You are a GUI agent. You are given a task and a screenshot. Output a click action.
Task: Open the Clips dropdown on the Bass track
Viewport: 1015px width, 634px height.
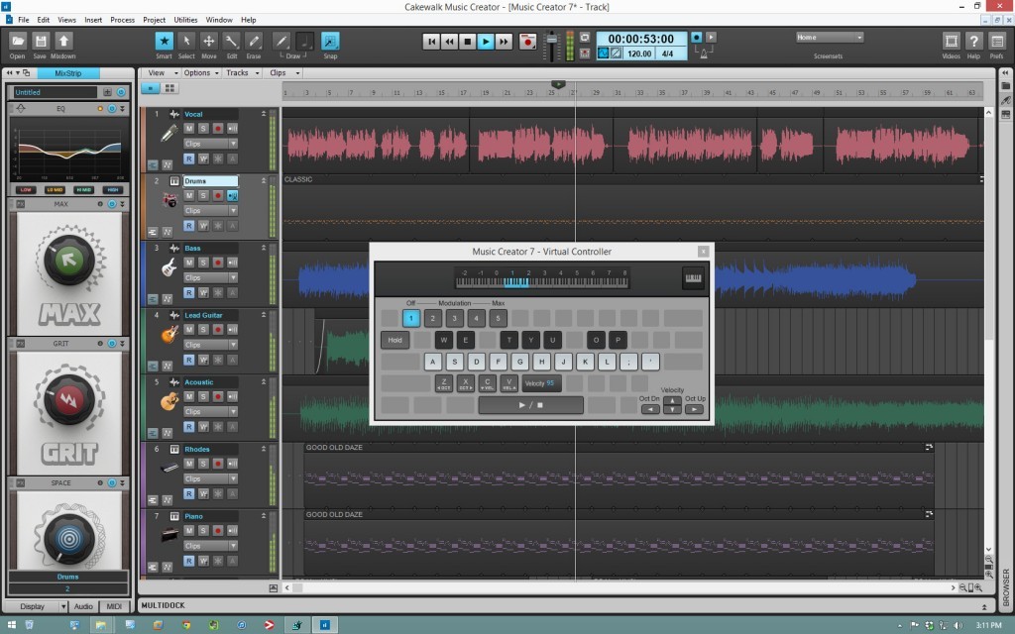coord(210,277)
